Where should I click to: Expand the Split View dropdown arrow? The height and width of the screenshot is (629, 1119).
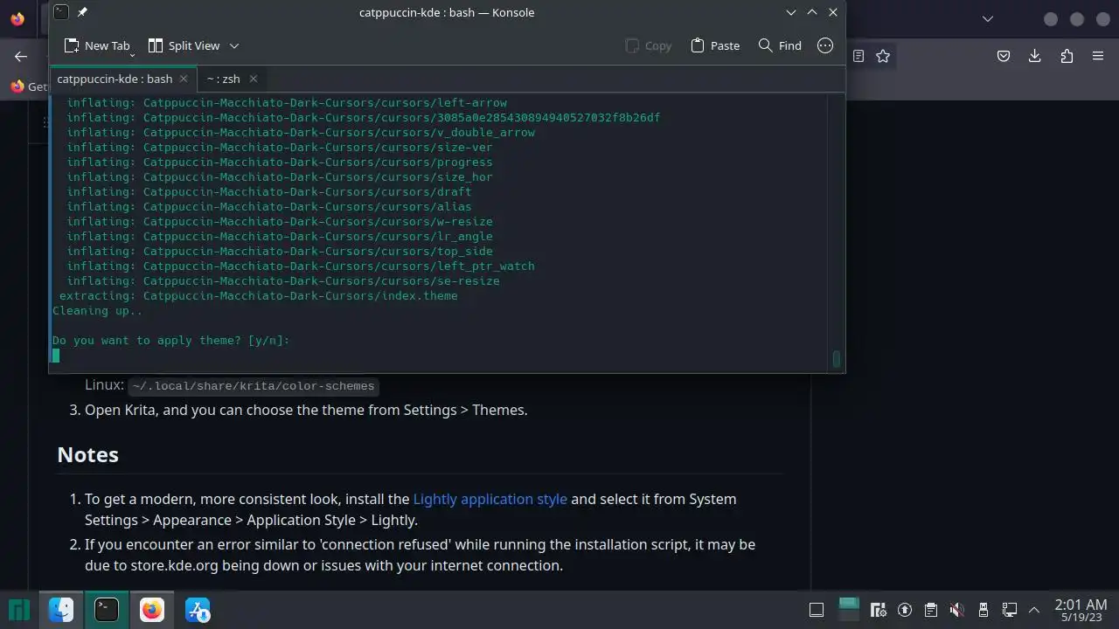click(234, 45)
